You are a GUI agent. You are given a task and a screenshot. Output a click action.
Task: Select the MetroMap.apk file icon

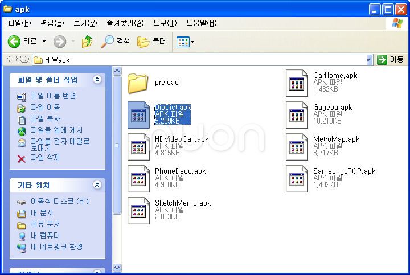[297, 147]
